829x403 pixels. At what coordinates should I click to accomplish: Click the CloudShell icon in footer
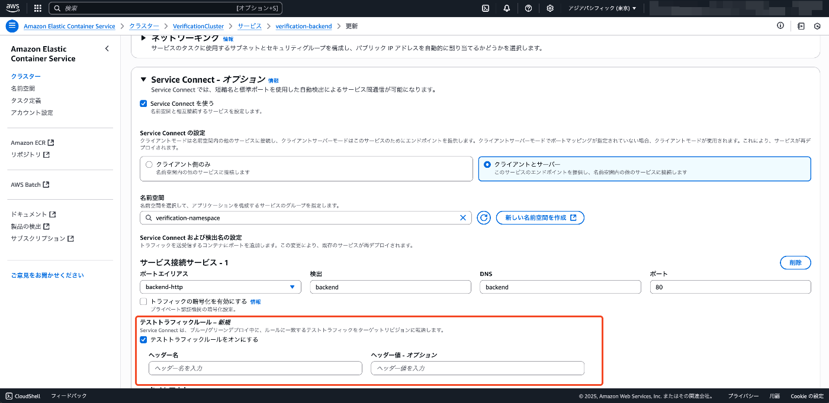[9, 396]
